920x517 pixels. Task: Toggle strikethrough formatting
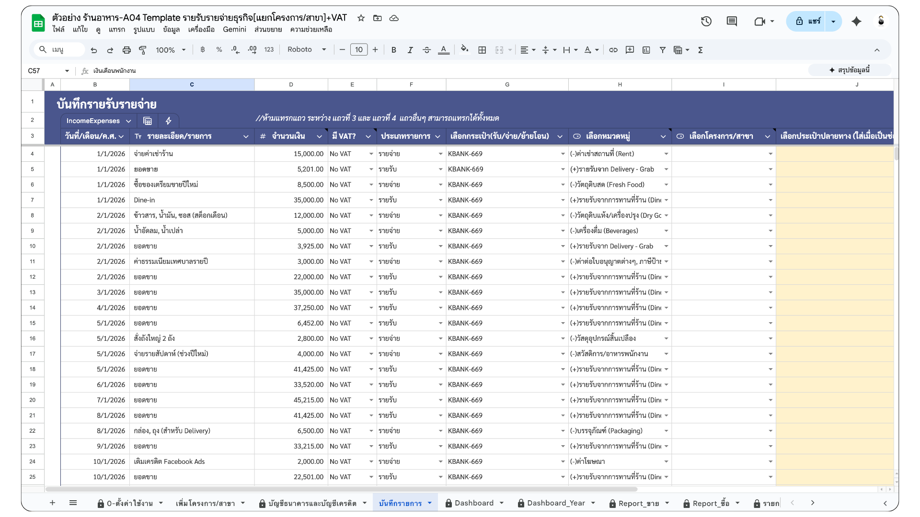coord(426,50)
